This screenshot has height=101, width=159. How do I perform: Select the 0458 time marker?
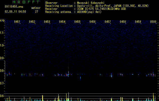[123, 22]
